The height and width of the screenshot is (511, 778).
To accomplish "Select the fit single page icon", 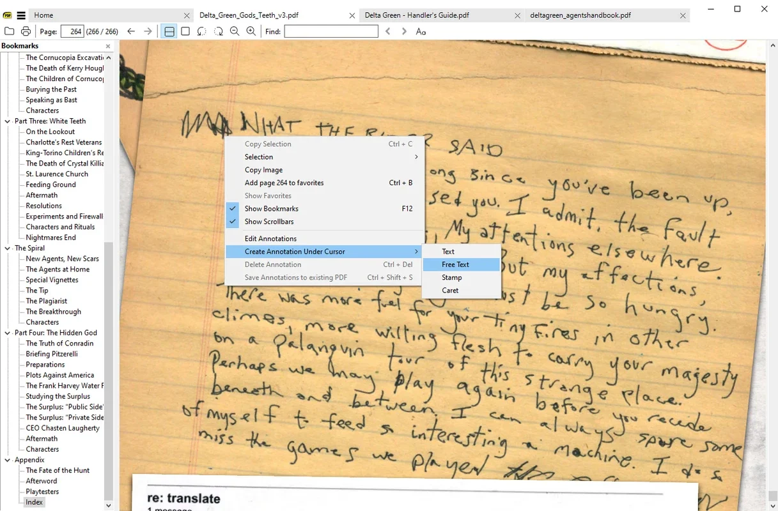I will 185,31.
